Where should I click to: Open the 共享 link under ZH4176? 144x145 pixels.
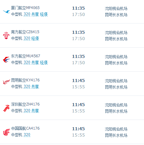tap(35, 111)
